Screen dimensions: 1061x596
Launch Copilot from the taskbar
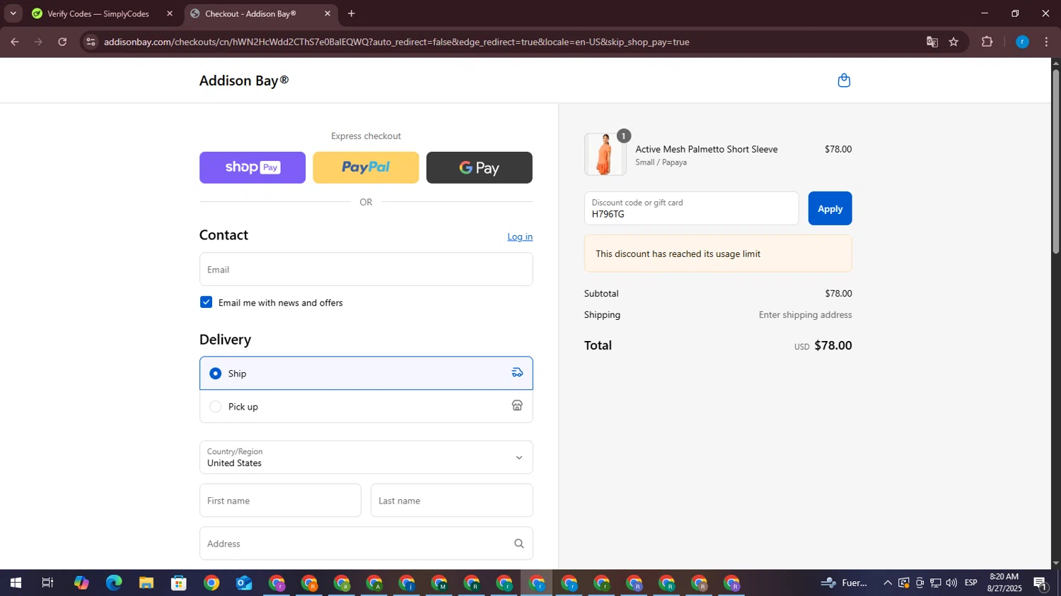pyautogui.click(x=81, y=583)
